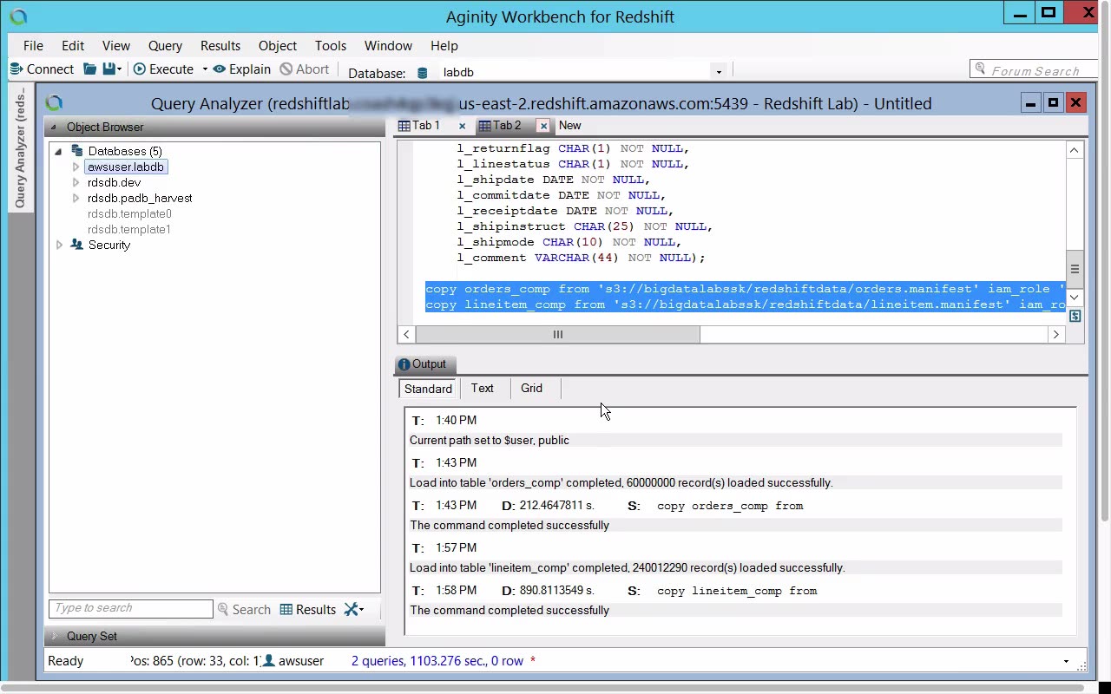Open the tools wrench icon in Object Browser
This screenshot has height=694, width=1111.
pyautogui.click(x=352, y=610)
